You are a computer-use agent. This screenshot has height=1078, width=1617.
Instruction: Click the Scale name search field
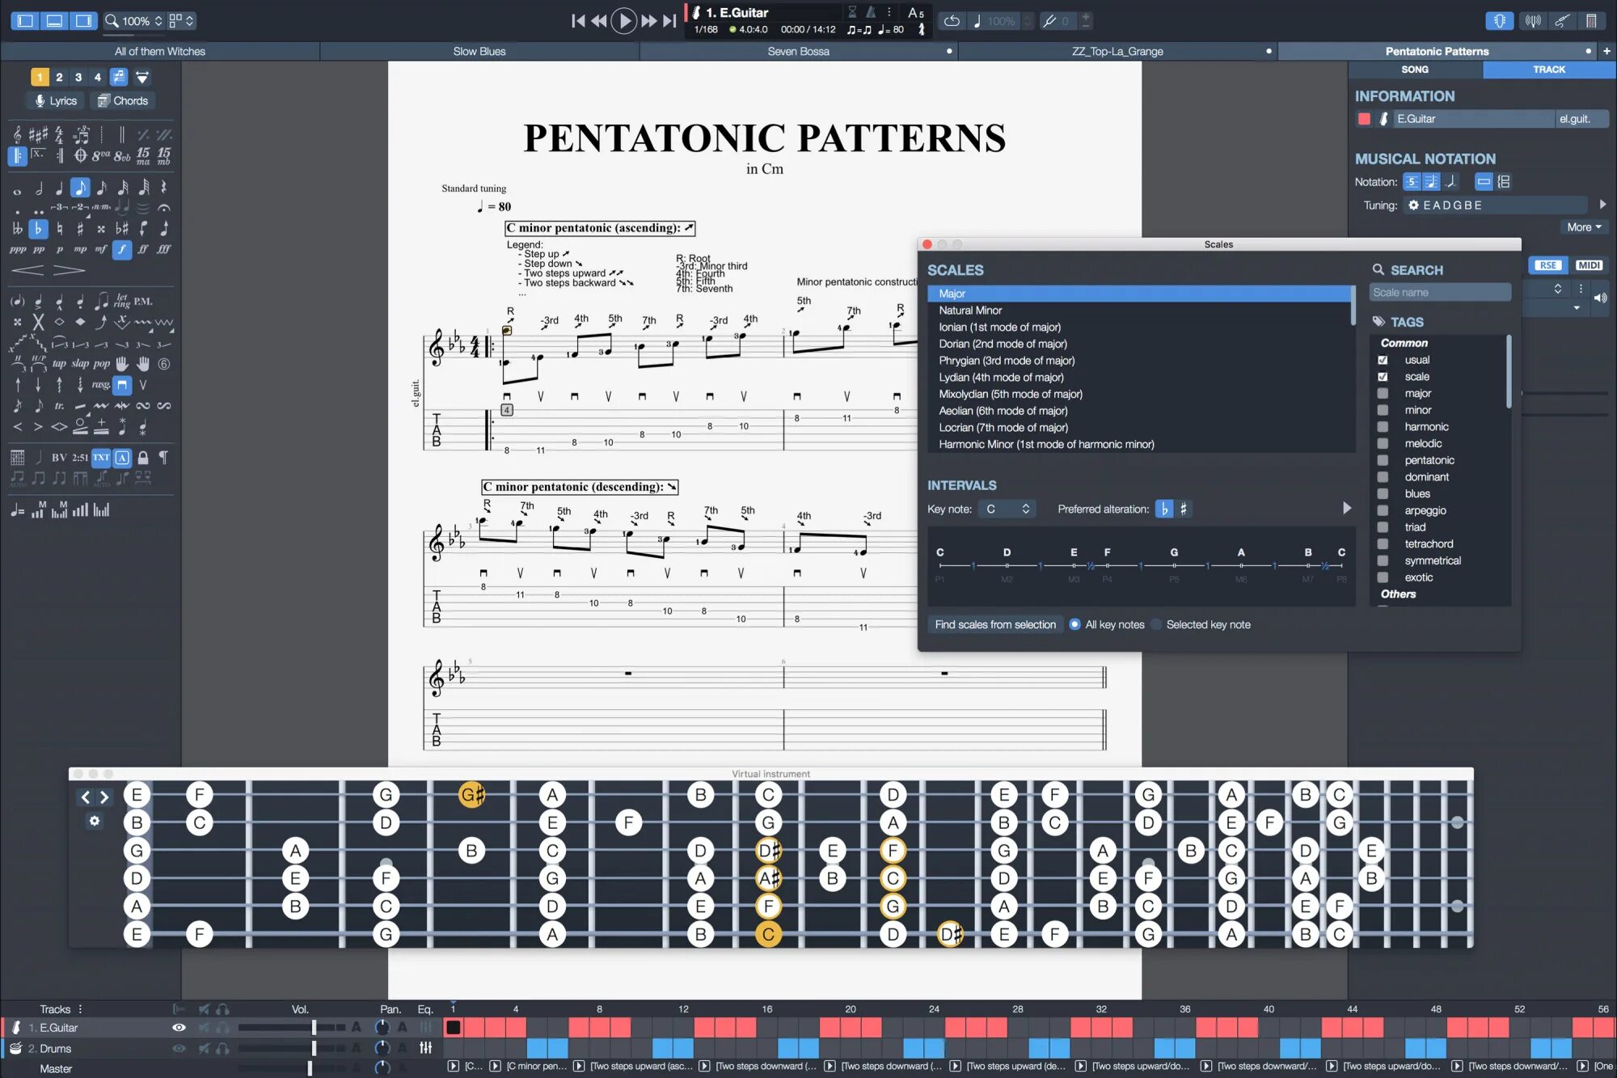point(1439,293)
